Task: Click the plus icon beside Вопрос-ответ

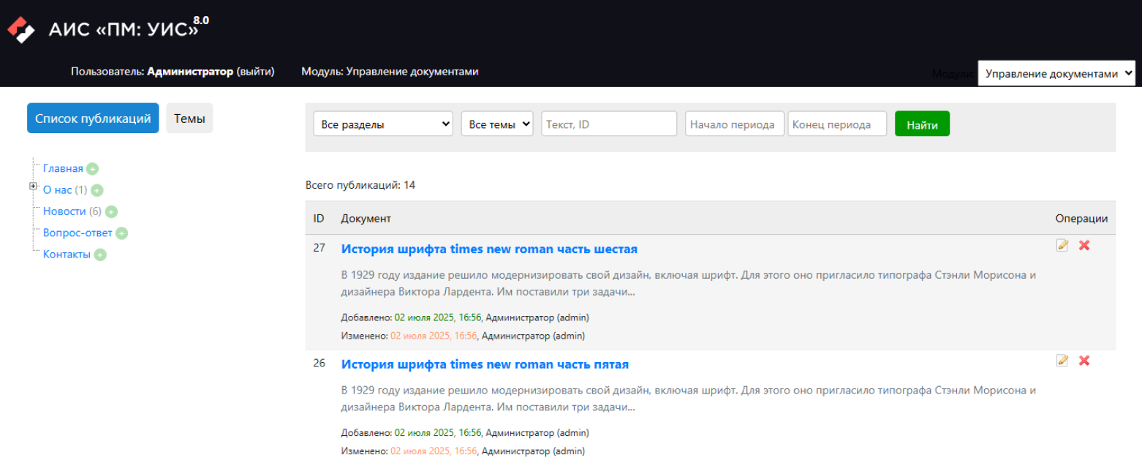Action: [x=121, y=234]
